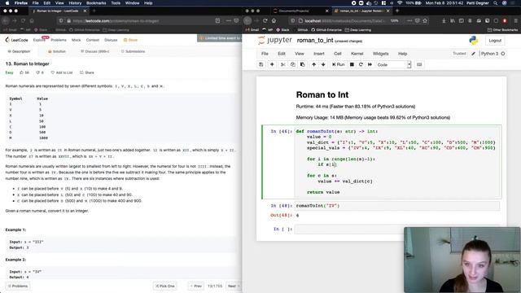
Task: Insert a cell below with the plus icon
Action: [x=272, y=64]
